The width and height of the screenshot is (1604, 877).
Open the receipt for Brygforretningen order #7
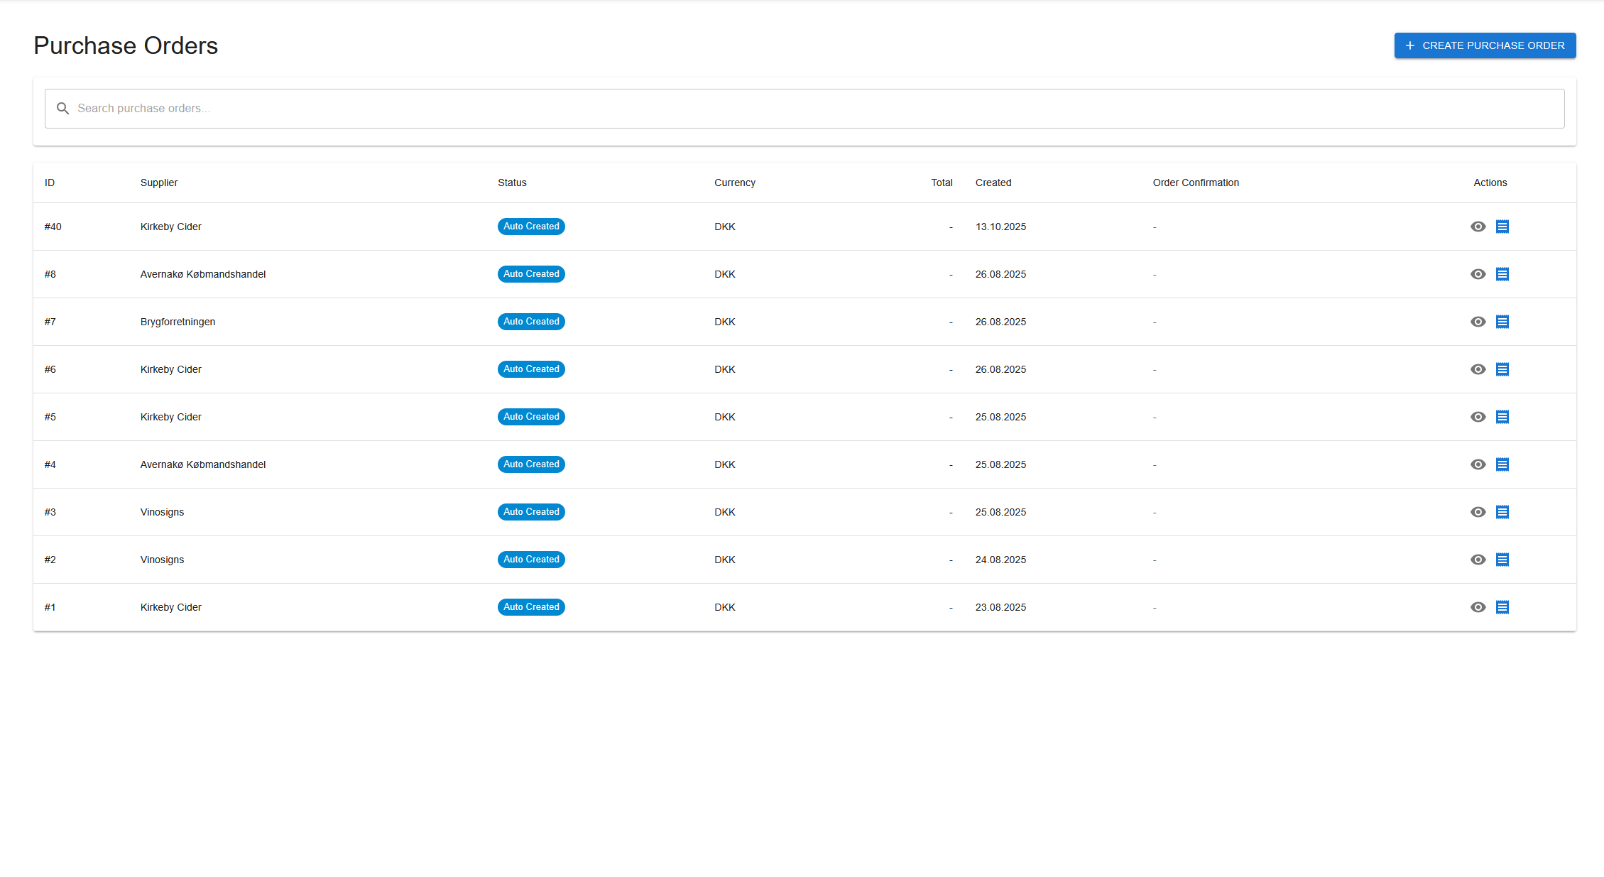(x=1502, y=321)
